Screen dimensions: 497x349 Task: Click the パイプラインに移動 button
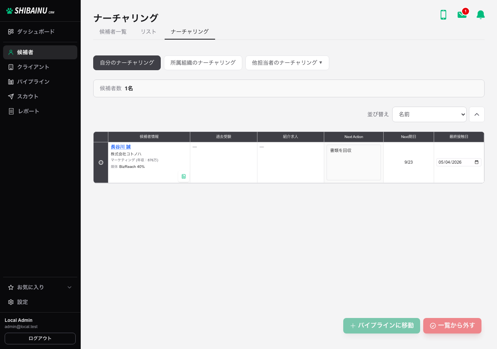pyautogui.click(x=382, y=326)
